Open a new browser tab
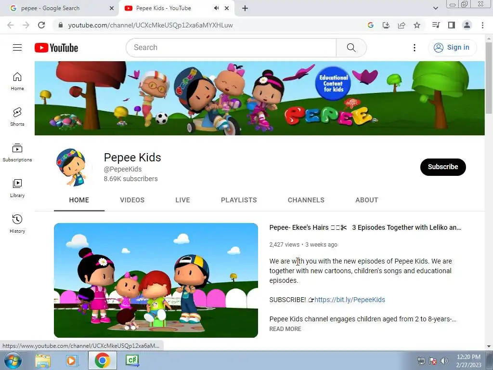Viewport: 493px width, 370px height. click(245, 8)
